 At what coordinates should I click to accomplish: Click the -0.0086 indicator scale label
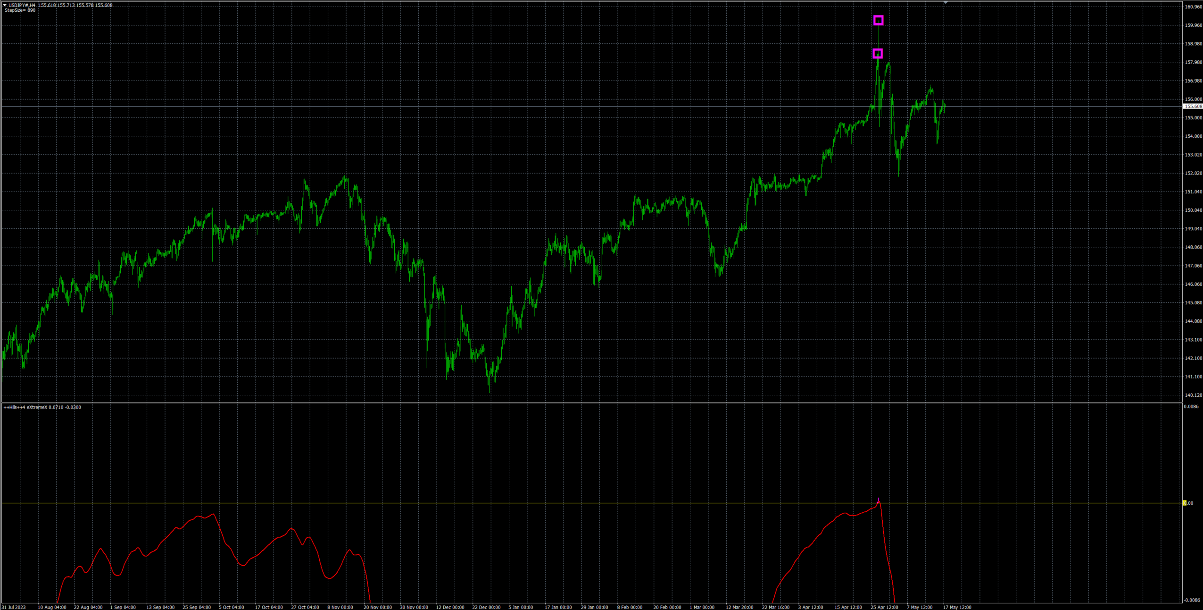(1192, 600)
